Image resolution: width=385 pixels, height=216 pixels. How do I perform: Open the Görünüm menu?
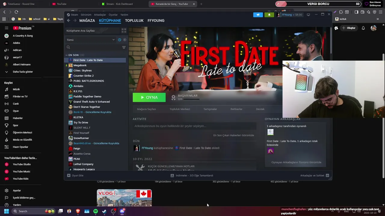(86, 15)
